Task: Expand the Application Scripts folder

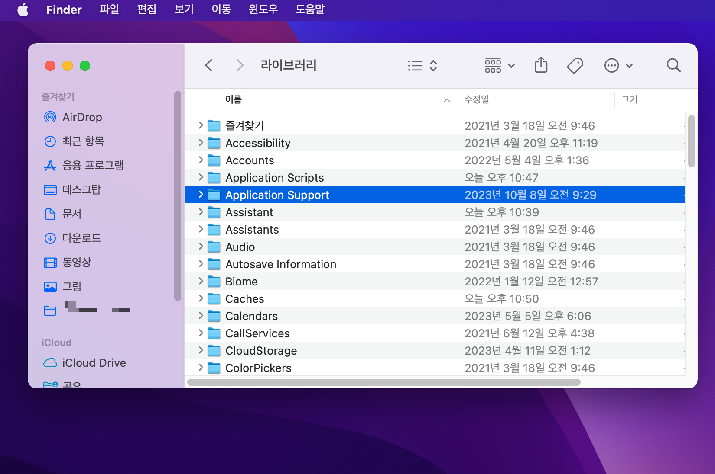Action: click(201, 177)
